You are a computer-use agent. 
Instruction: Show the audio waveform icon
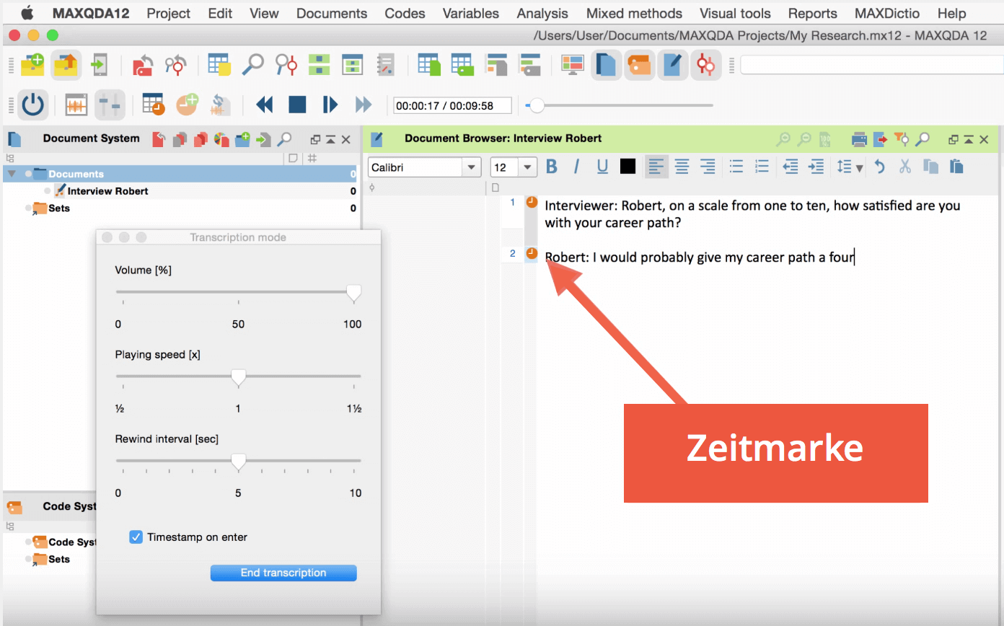76,105
